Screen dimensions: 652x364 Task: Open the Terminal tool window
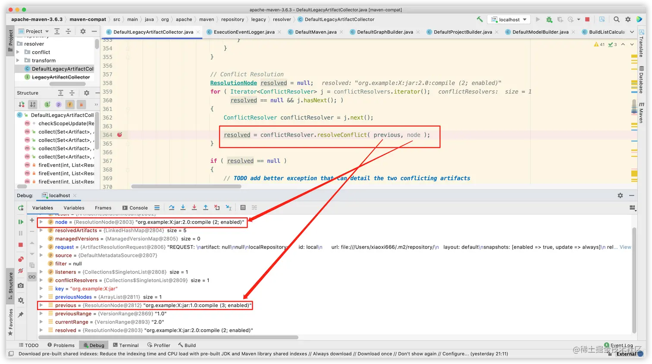point(125,345)
